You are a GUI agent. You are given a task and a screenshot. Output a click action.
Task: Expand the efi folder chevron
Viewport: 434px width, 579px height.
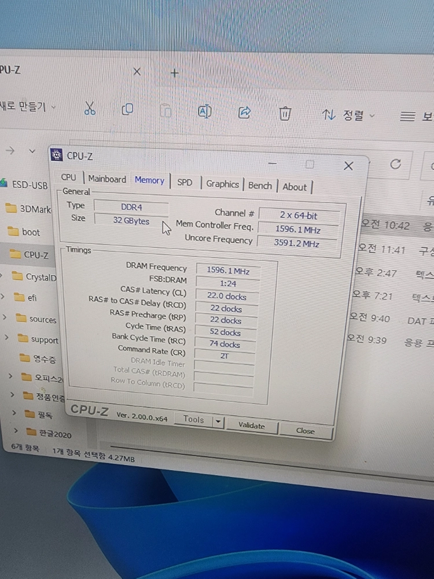[x=3, y=296]
